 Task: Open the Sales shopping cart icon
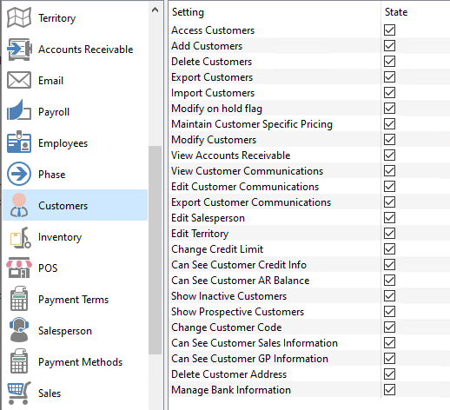point(19,393)
